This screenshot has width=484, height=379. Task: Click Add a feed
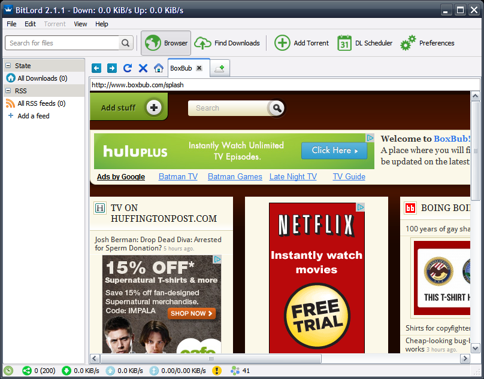pos(34,116)
